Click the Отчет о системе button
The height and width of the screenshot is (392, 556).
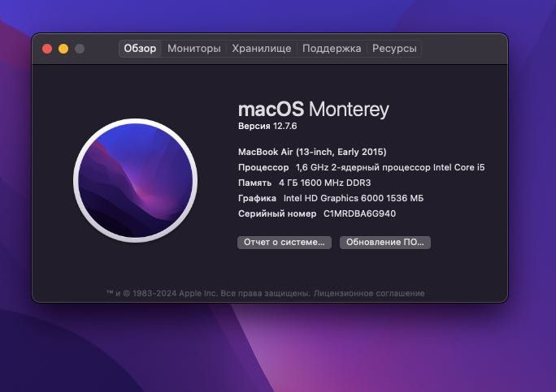coord(285,243)
